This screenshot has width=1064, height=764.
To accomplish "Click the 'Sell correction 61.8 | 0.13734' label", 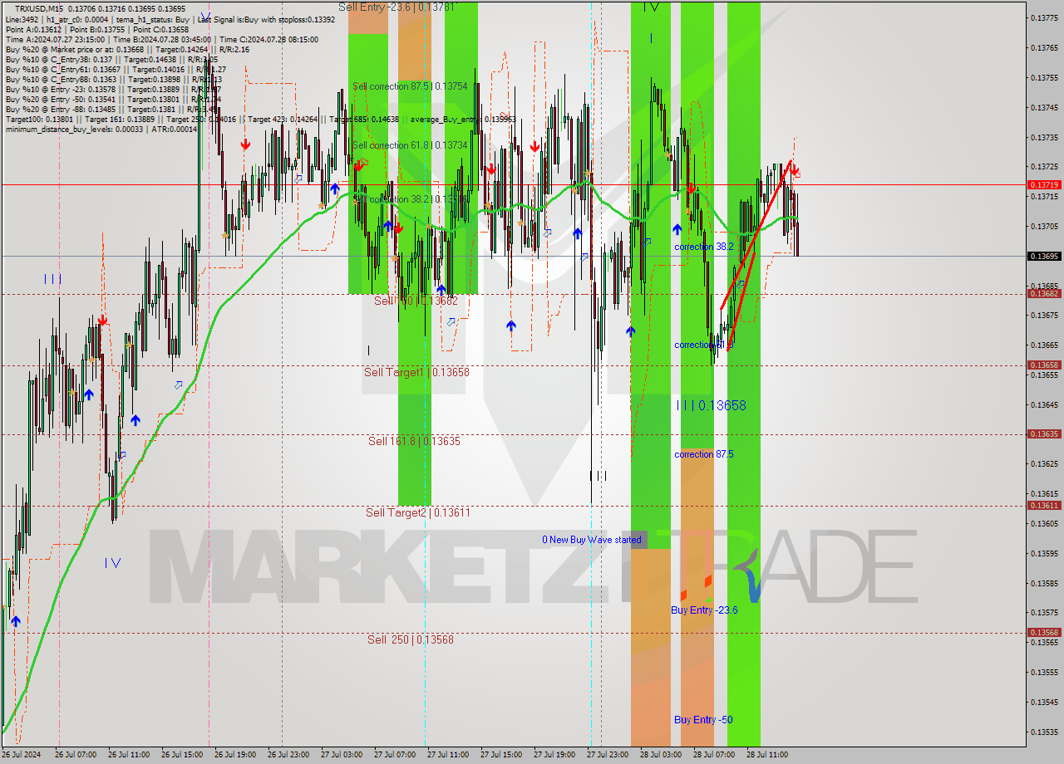I will [x=410, y=145].
